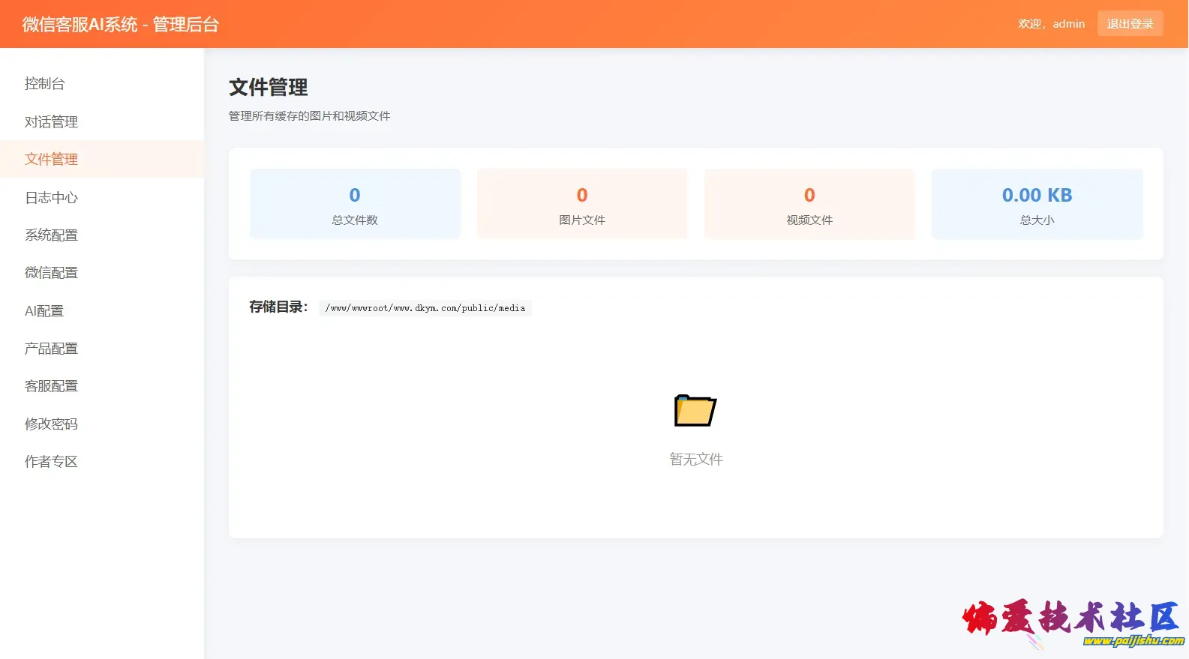Screen dimensions: 1189x659
Task: Open 修改密码 page
Action: pyautogui.click(x=51, y=424)
